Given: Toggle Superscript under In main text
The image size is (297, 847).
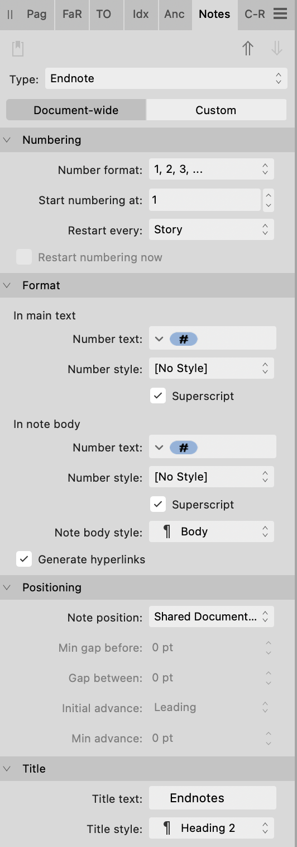Looking at the screenshot, I should pos(158,396).
